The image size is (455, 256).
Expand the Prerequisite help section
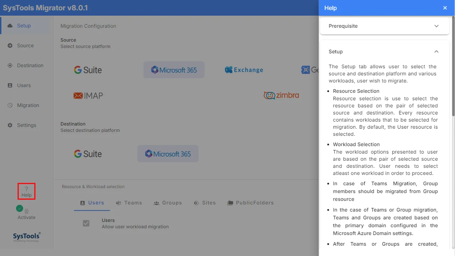385,26
